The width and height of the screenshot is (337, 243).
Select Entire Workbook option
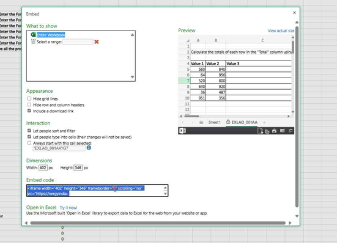(51, 35)
